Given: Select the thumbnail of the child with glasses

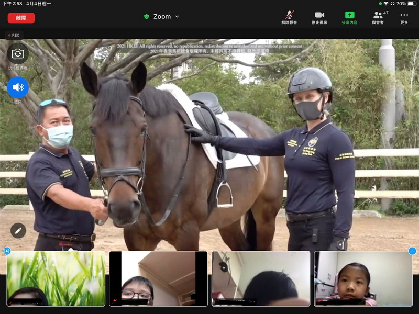Looking at the screenshot, I should click(x=159, y=278).
